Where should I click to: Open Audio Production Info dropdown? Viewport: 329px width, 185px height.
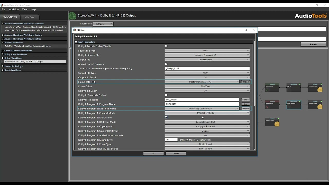click(207, 135)
